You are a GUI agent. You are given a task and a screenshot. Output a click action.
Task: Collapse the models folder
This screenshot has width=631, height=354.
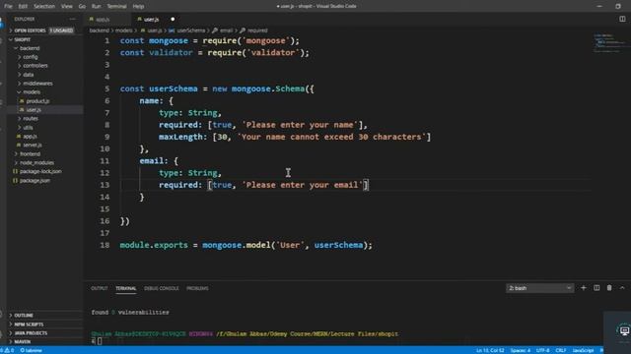[45, 92]
